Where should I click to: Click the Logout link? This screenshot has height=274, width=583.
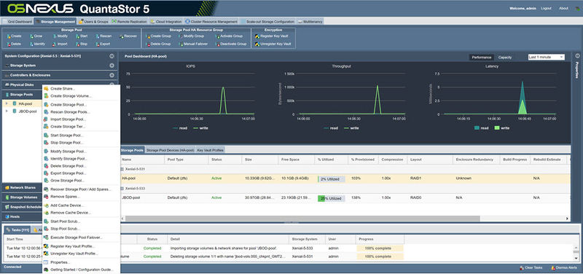click(546, 8)
